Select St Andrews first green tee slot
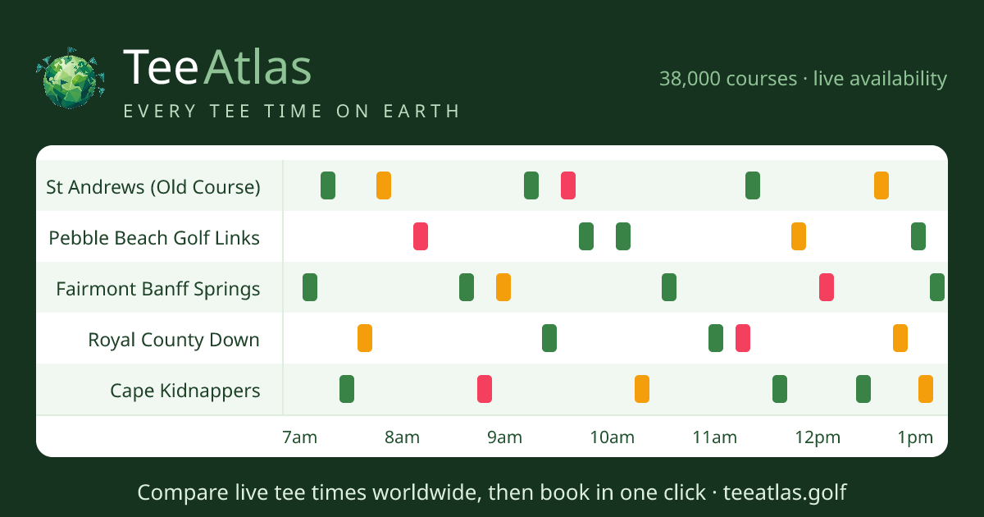Image resolution: width=984 pixels, height=517 pixels. 328,185
